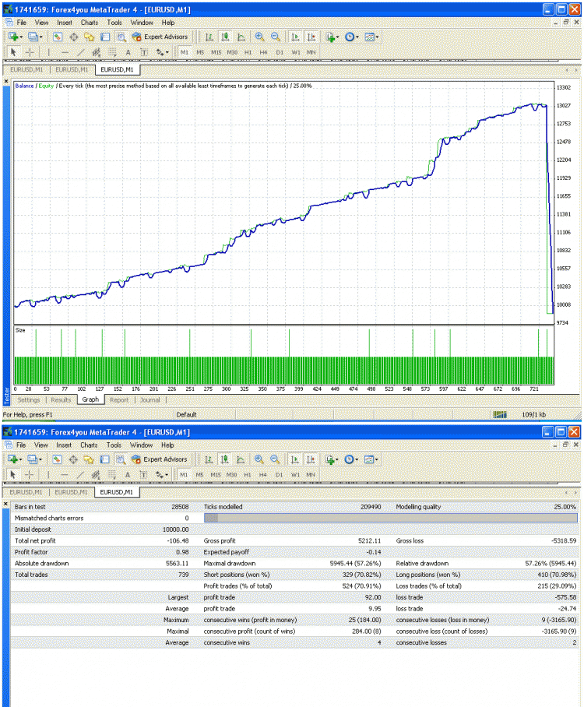The height and width of the screenshot is (707, 584).
Task: Zoom in chart in upper window toolbar
Action: [x=259, y=37]
